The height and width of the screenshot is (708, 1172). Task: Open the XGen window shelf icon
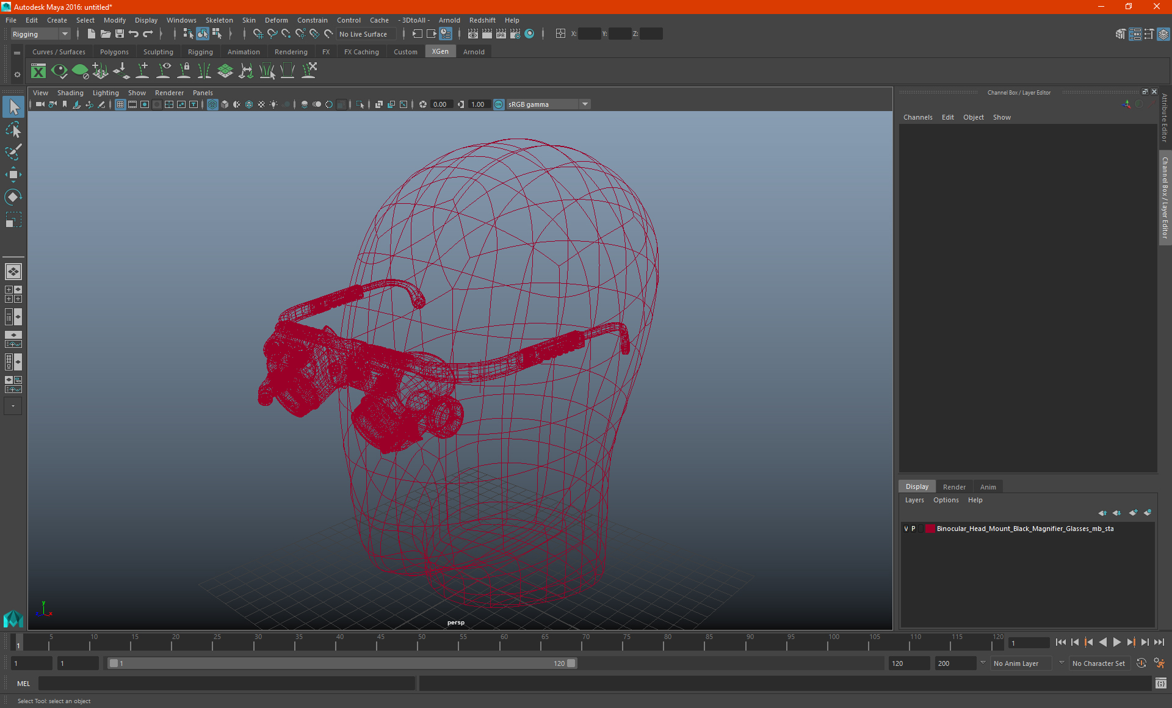pos(38,71)
